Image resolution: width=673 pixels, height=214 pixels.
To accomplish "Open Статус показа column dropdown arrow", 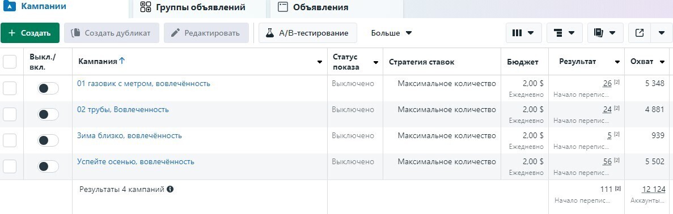I will pyautogui.click(x=376, y=62).
